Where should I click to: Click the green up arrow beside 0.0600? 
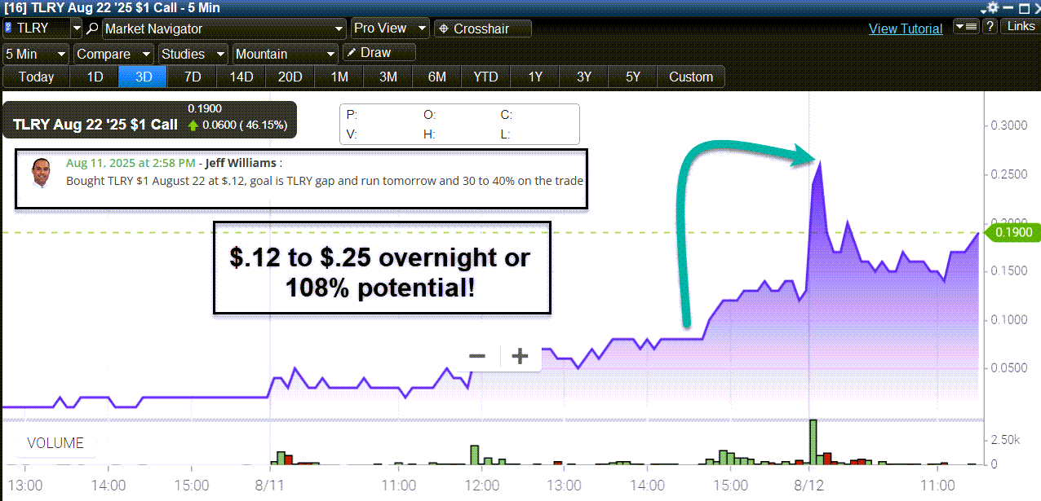pyautogui.click(x=193, y=125)
